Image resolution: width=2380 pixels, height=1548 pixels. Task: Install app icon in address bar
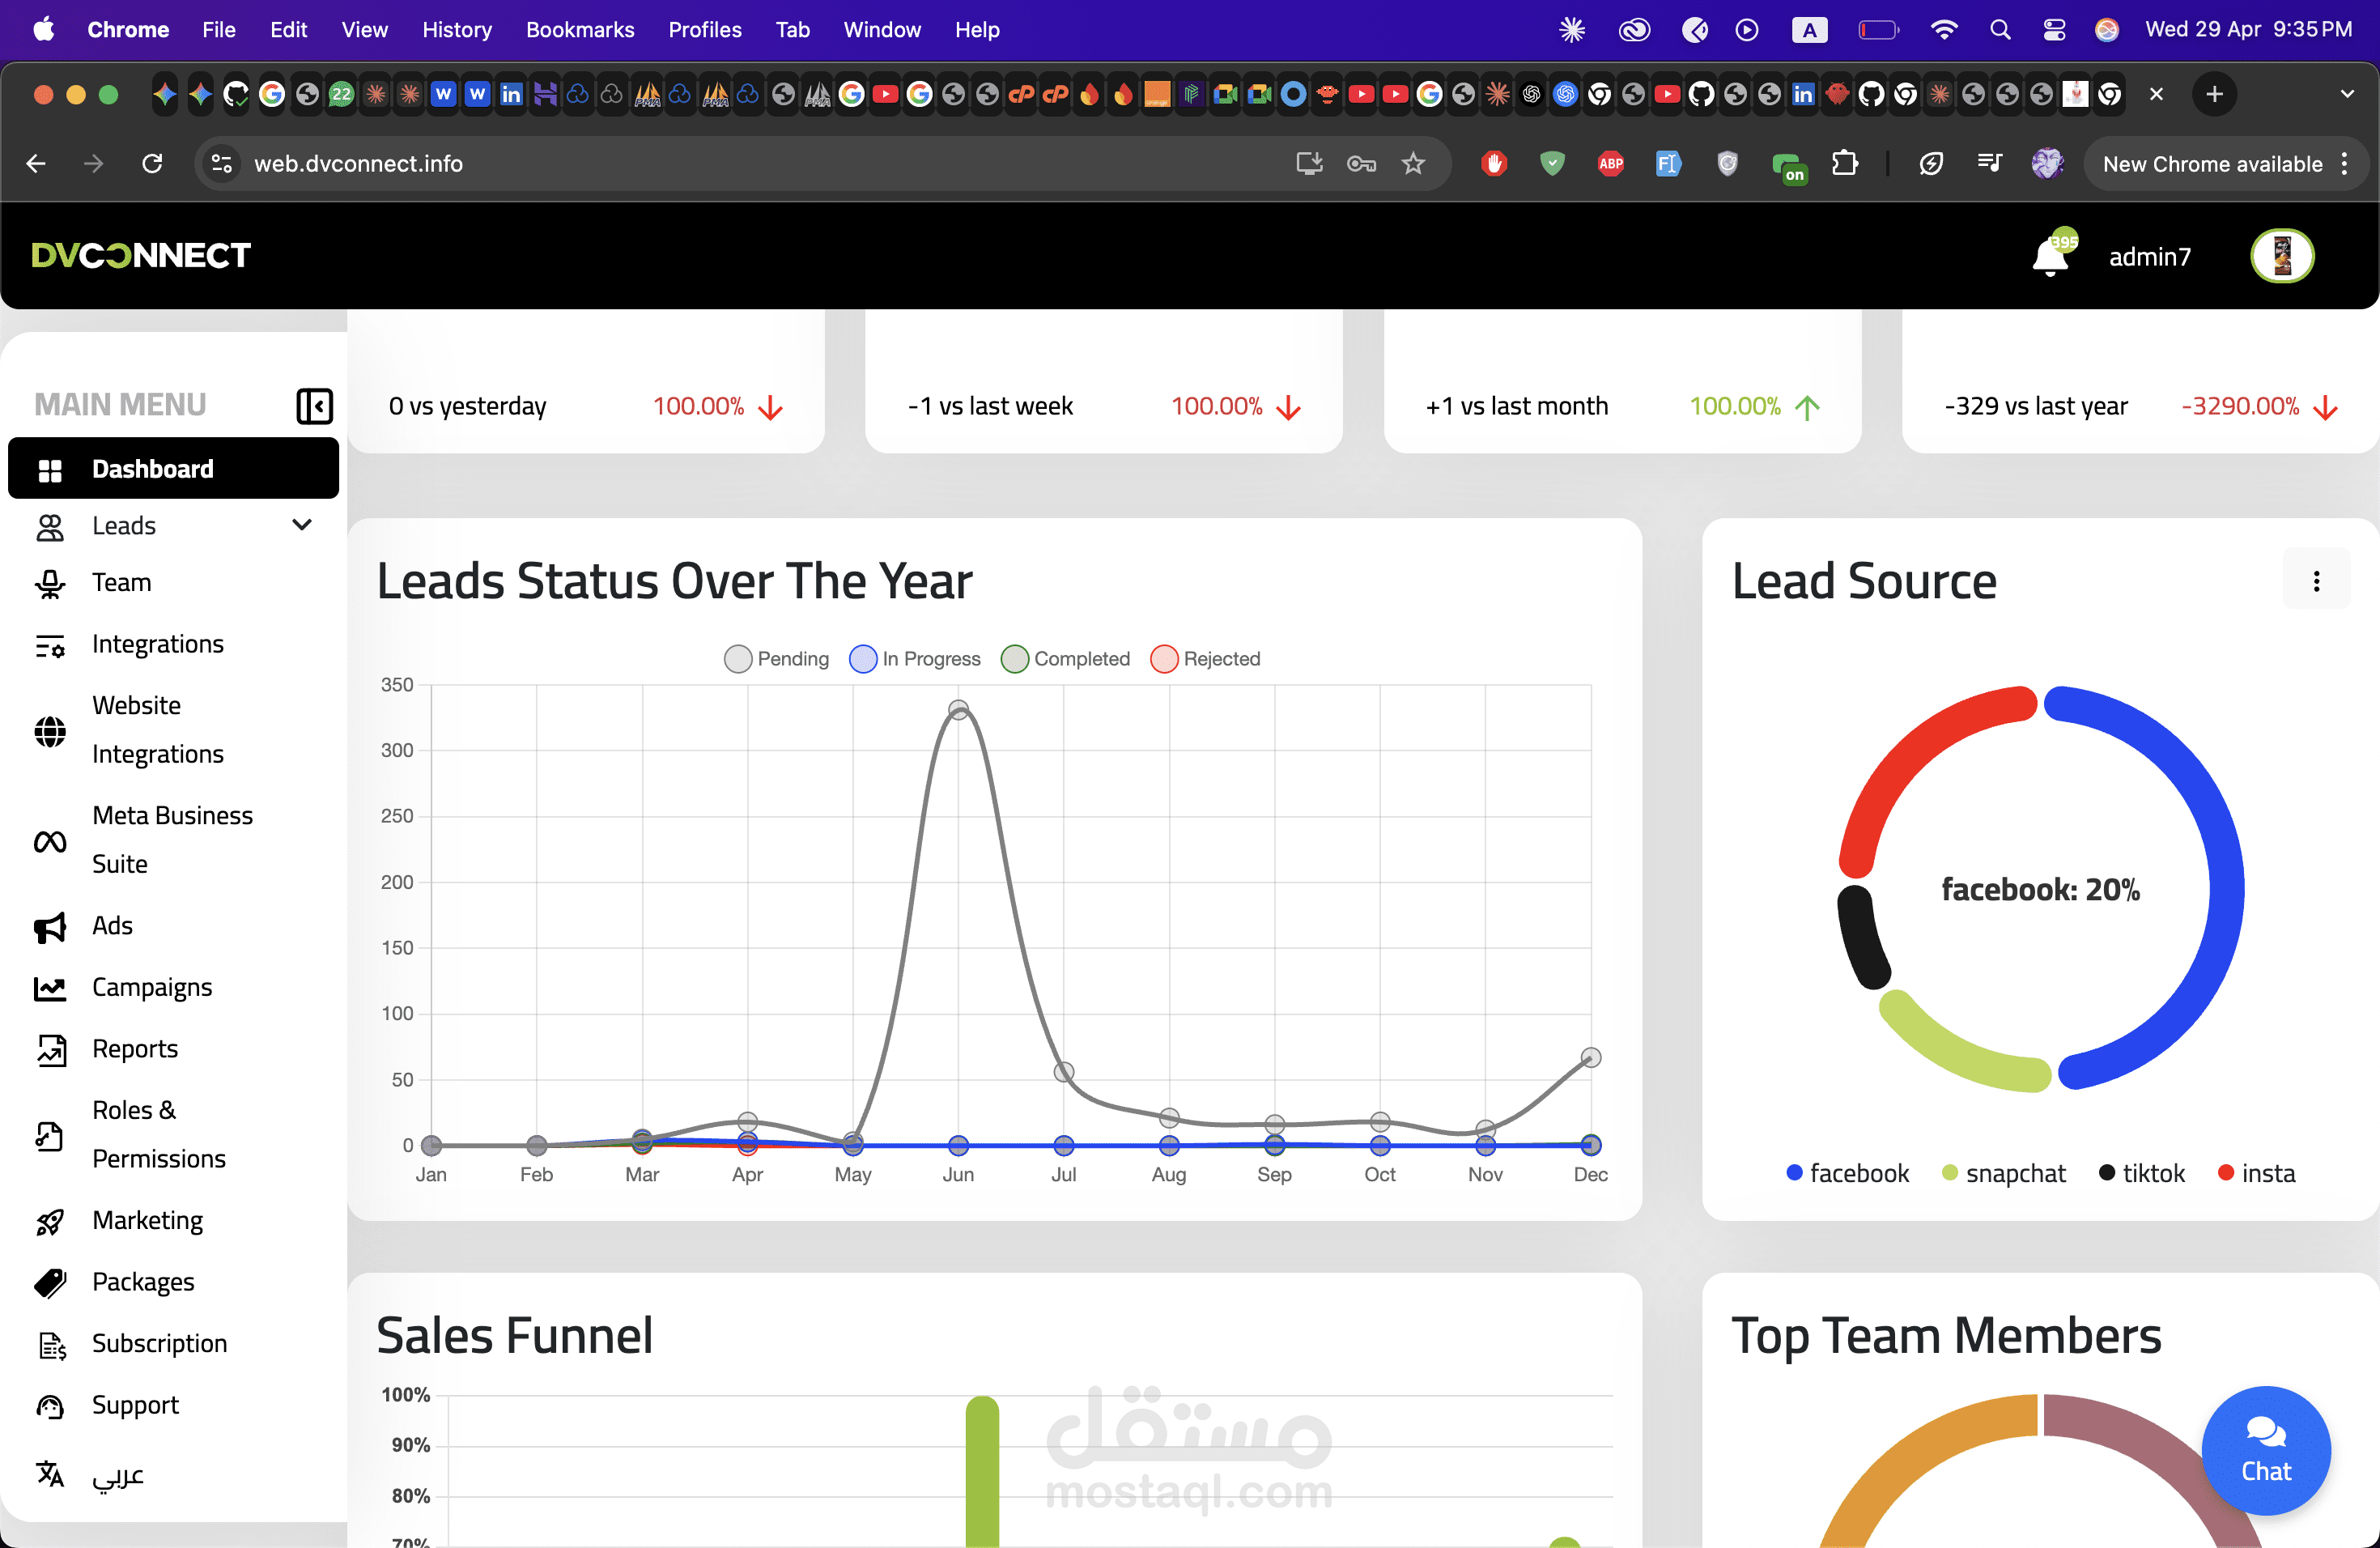pyautogui.click(x=1309, y=163)
